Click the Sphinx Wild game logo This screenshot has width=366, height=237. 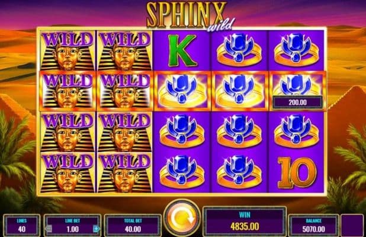190,17
